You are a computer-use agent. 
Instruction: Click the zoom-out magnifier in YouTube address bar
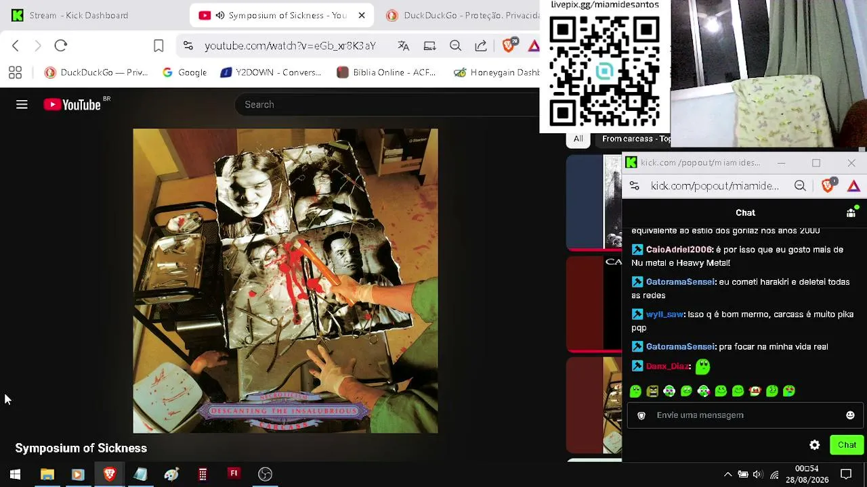(455, 46)
